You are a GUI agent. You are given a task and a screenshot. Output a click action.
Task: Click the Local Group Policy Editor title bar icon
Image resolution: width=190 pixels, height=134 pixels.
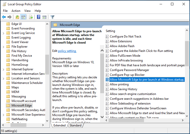click(4, 4)
